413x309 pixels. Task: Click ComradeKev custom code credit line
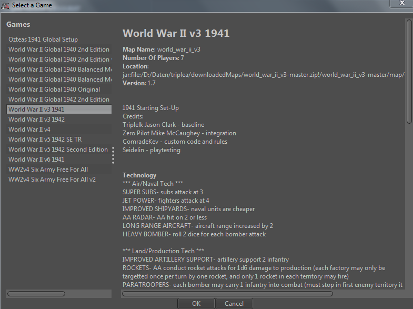175,142
